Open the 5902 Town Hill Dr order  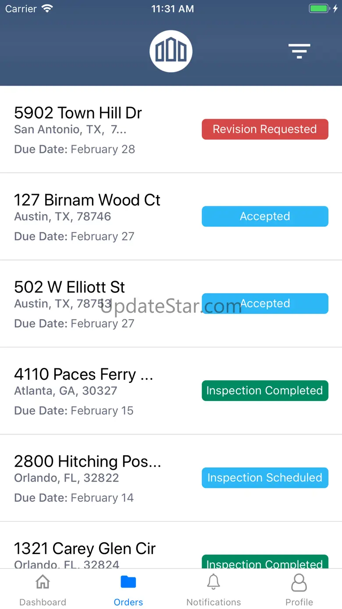pos(78,113)
